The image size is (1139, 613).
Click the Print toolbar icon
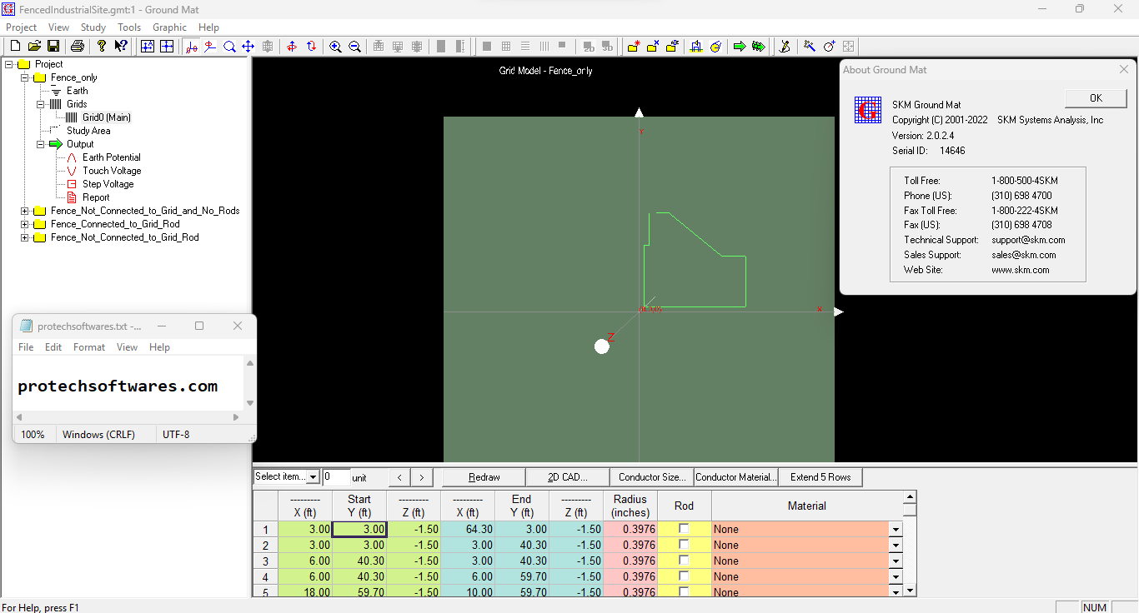pyautogui.click(x=78, y=47)
